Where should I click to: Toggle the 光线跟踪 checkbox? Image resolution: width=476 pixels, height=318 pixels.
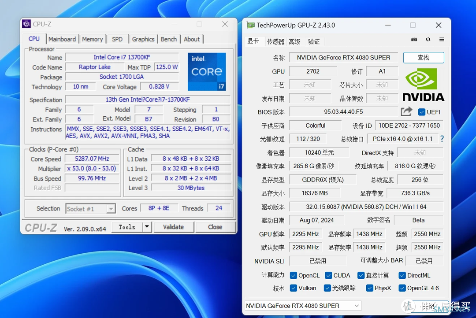327,288
